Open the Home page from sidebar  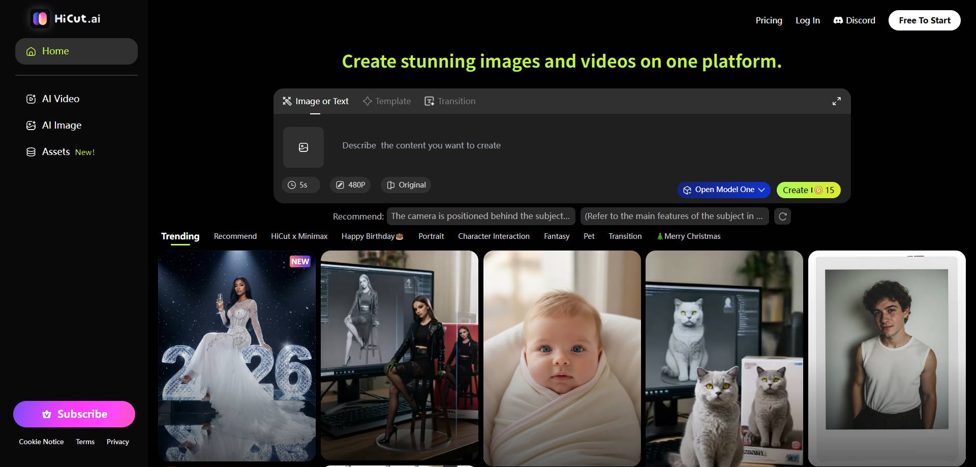(x=76, y=51)
